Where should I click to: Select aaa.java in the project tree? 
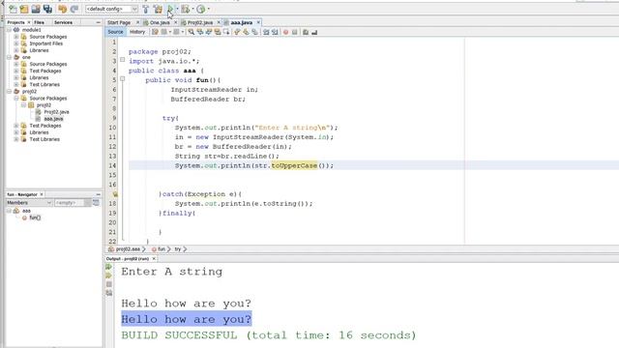tap(53, 118)
